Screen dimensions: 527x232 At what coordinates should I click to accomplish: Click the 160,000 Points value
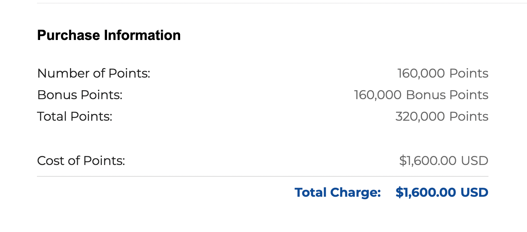pos(442,73)
